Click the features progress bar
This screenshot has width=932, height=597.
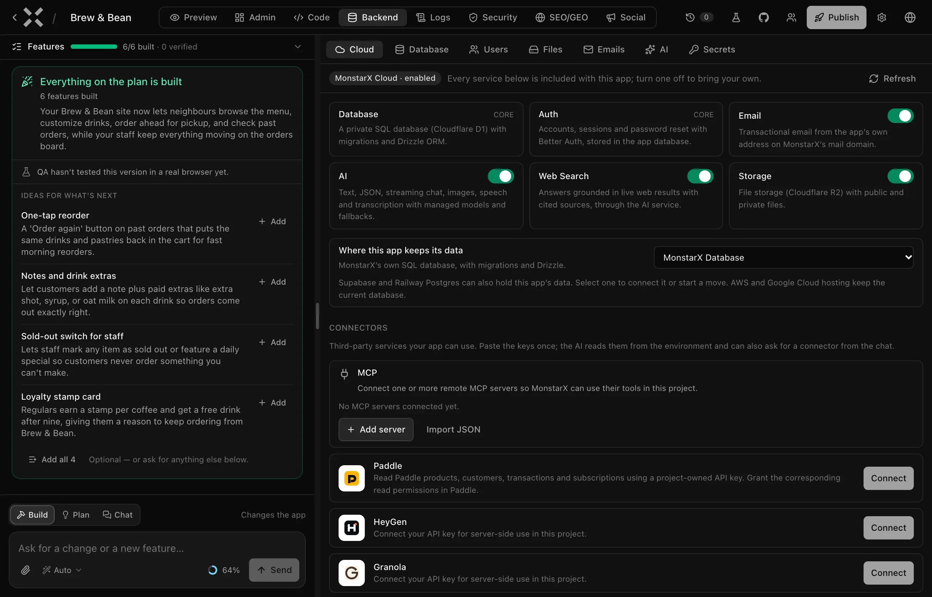[94, 47]
